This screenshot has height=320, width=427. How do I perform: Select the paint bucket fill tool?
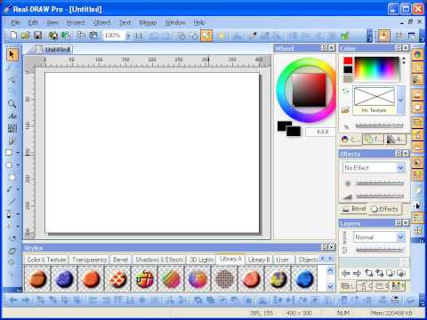pyautogui.click(x=10, y=214)
